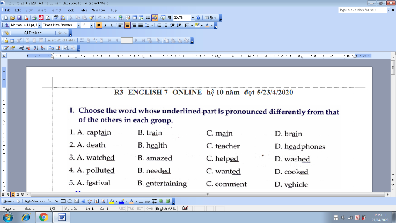Toggle Bold formatting
Viewport: 396px width, 223px height.
99,25
